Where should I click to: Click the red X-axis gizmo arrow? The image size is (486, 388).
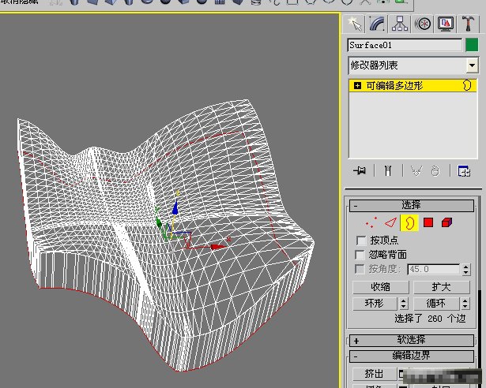coord(217,247)
